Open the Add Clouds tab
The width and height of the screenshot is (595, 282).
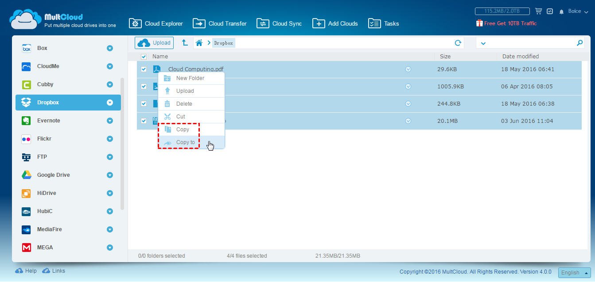(335, 23)
